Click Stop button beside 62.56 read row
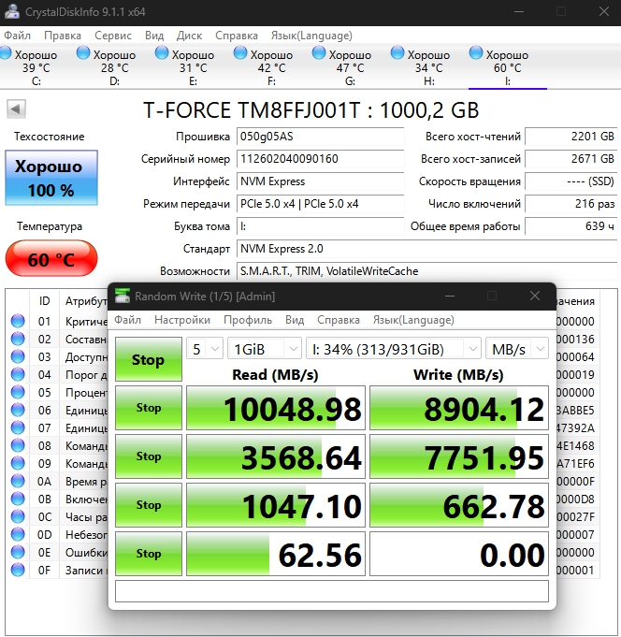The height and width of the screenshot is (637, 621). tap(149, 554)
